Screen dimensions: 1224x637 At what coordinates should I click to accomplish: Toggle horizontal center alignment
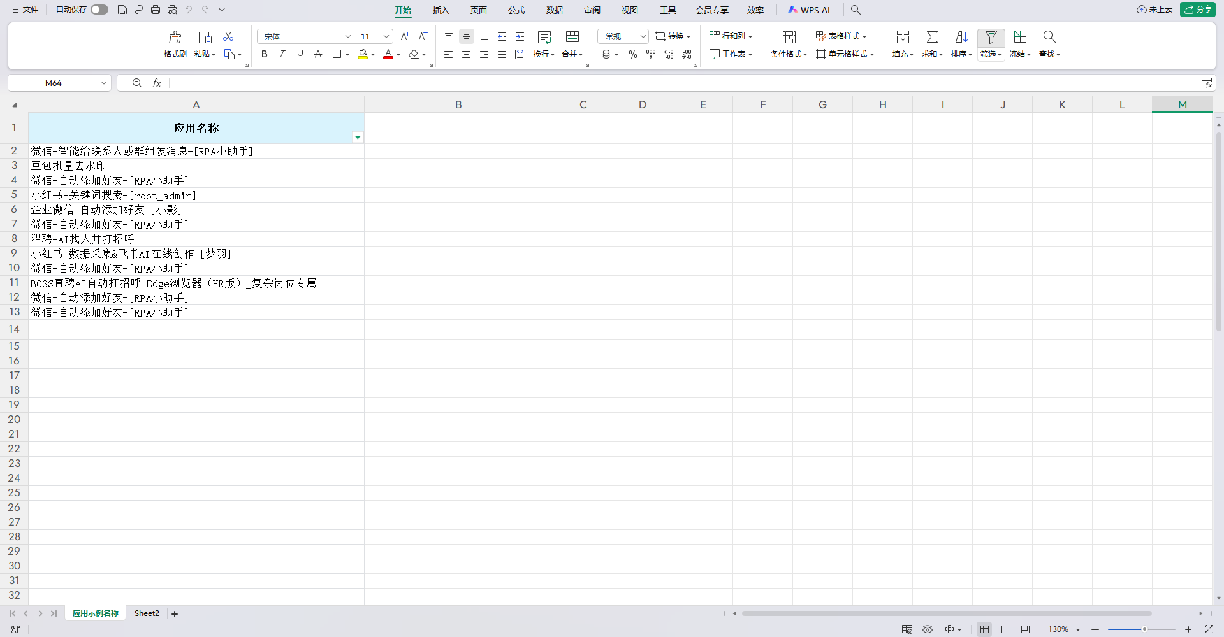(x=467, y=54)
